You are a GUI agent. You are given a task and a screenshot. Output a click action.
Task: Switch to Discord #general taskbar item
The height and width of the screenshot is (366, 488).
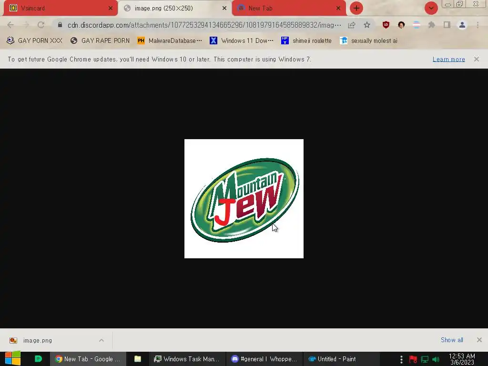(264, 359)
